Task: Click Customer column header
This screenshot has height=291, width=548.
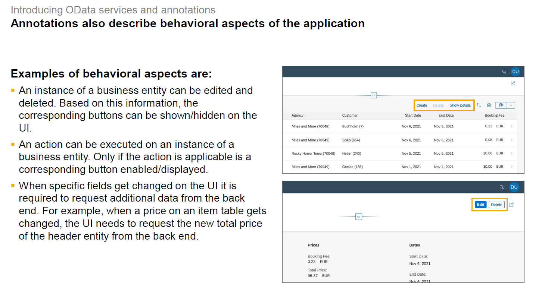Action: (x=350, y=116)
